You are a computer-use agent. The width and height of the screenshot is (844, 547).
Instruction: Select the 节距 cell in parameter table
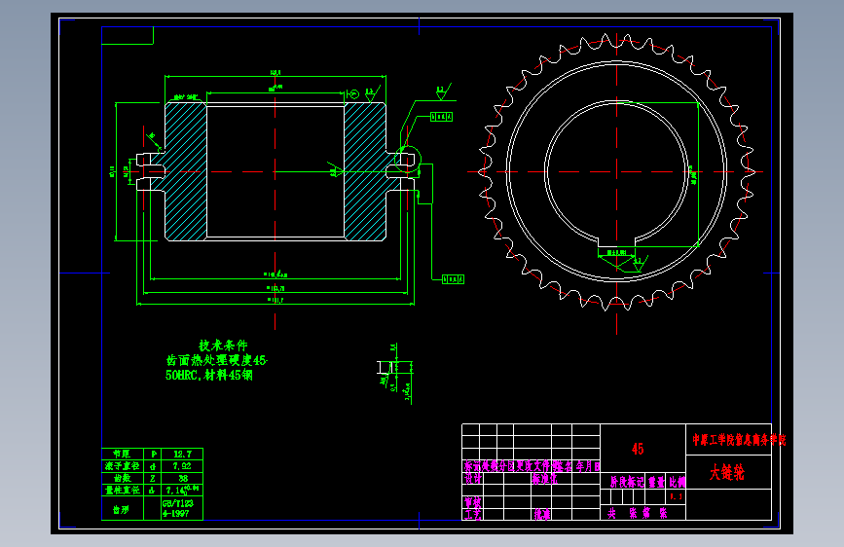123,454
